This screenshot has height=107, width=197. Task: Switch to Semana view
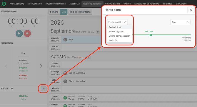[x=54, y=12]
